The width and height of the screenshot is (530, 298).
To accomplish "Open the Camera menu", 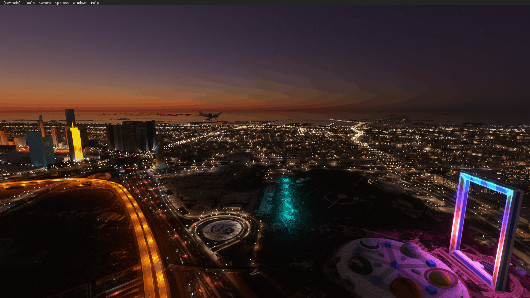I will pyautogui.click(x=45, y=3).
